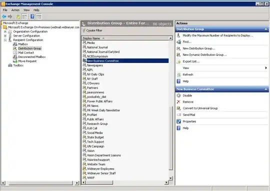
Task: Select the Social Media group
Action: pyautogui.click(x=94, y=133)
